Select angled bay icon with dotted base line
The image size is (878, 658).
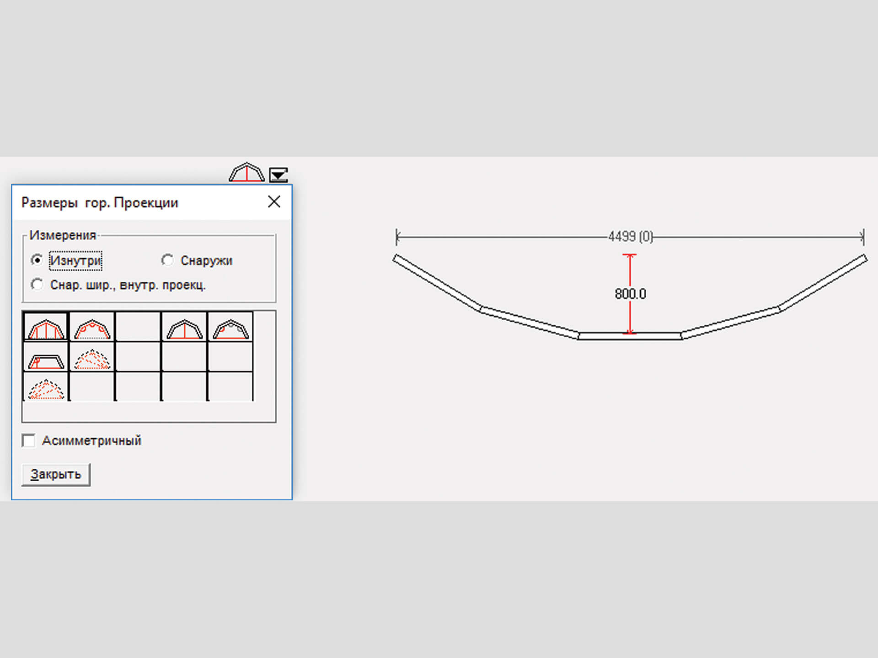pos(92,328)
